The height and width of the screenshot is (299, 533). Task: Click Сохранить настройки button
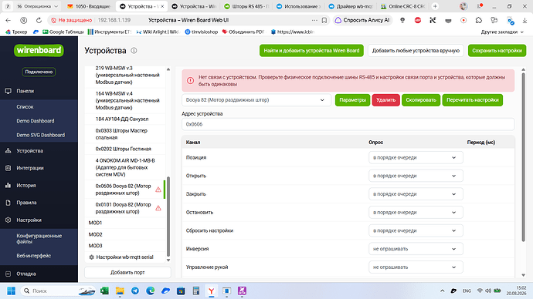[x=497, y=51]
